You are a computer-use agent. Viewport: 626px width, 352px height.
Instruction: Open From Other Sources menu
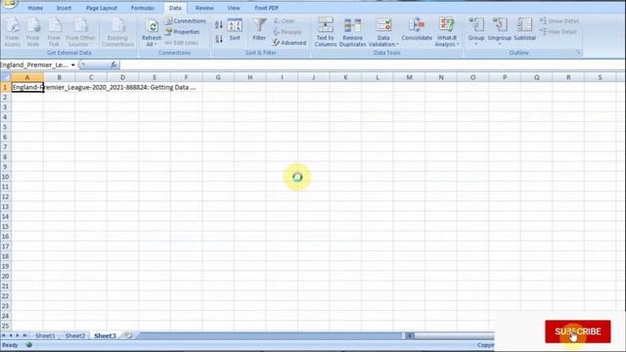tap(80, 32)
